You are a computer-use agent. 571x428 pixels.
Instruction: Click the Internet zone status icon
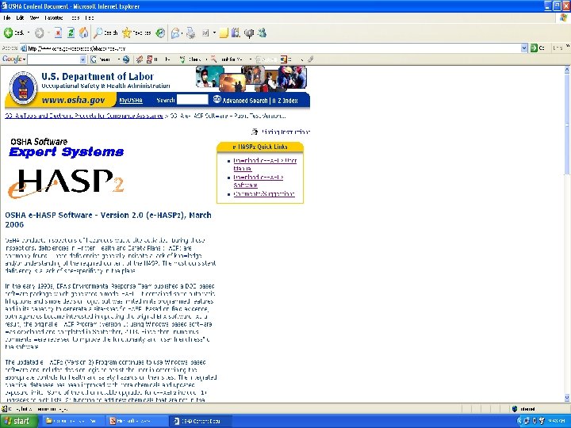click(x=515, y=409)
